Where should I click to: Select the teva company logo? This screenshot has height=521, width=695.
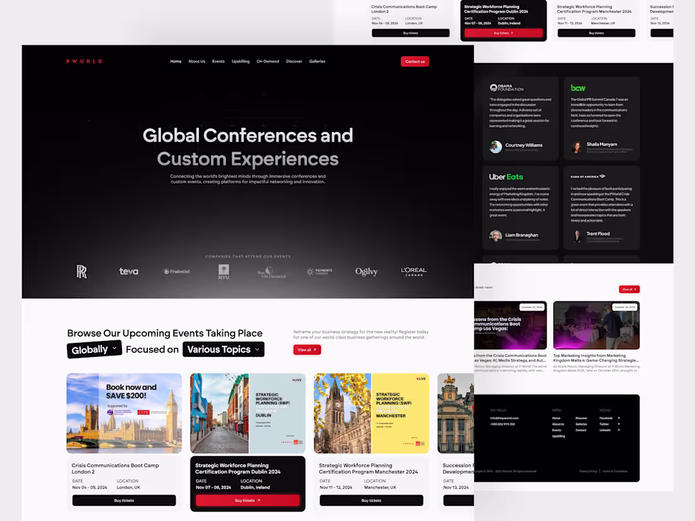128,271
